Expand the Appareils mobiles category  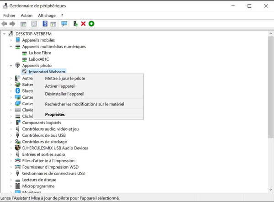coord(11,40)
